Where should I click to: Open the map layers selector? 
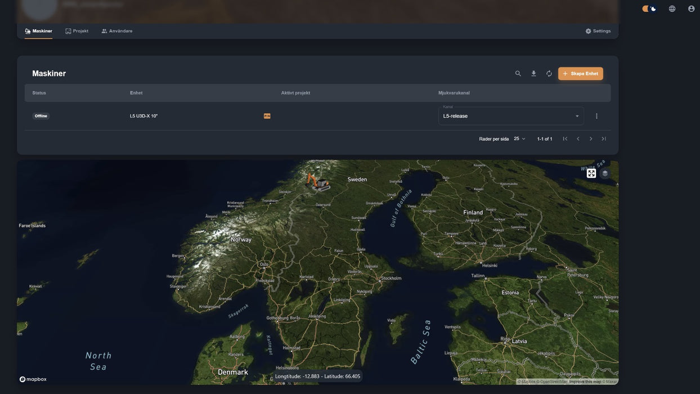click(x=605, y=173)
